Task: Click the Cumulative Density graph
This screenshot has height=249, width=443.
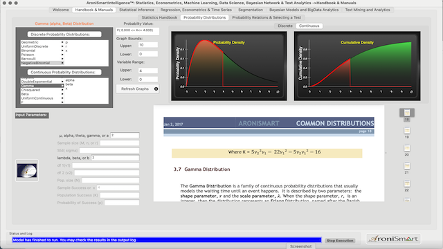Action: (x=357, y=66)
